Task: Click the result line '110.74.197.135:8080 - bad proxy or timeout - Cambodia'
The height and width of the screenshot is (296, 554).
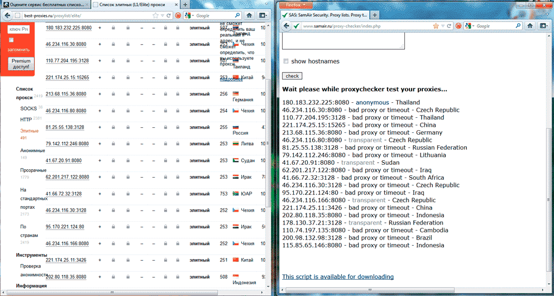Action: (x=365, y=230)
